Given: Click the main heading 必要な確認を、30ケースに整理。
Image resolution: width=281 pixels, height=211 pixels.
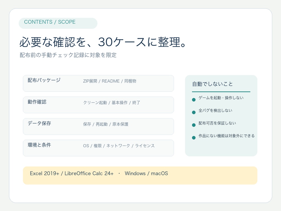Looking at the screenshot, I should (103, 42).
